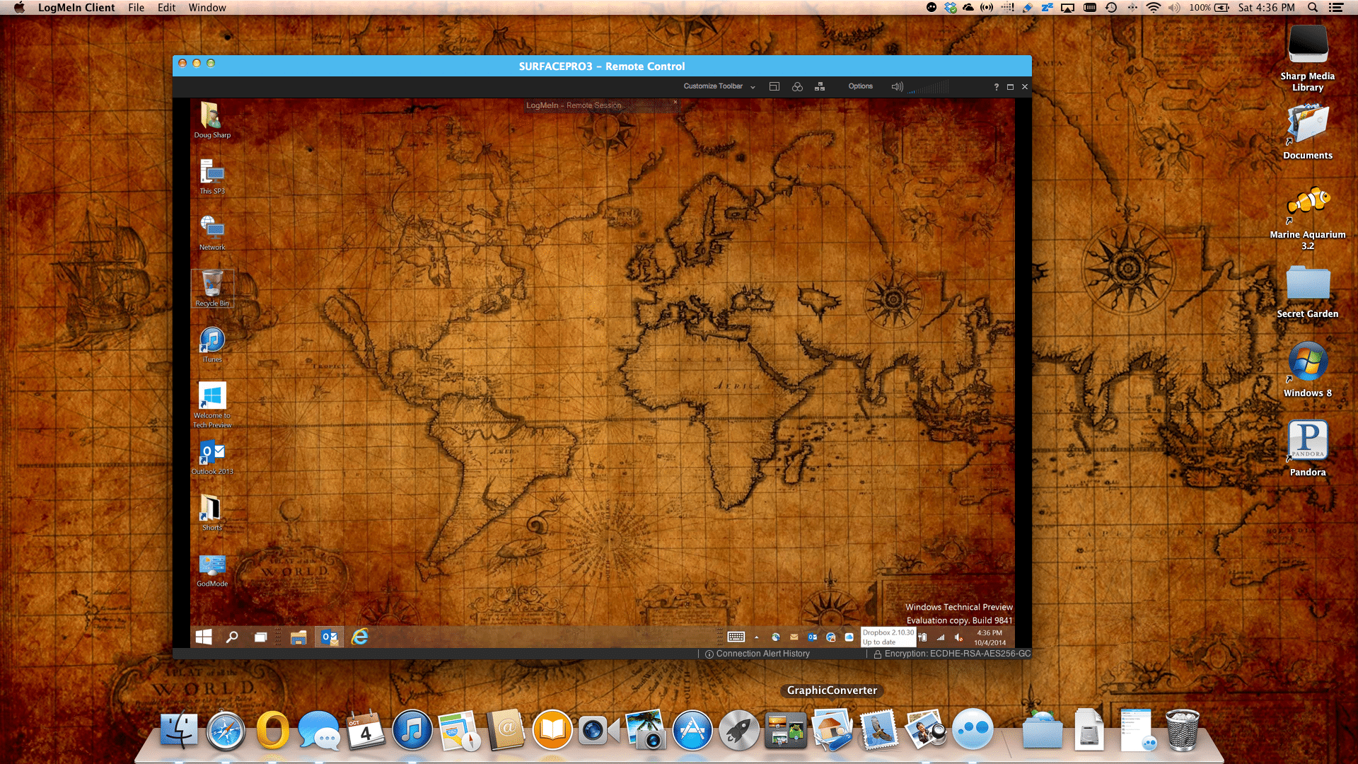Click the network signal icon in the Windows tray
1358x764 pixels.
[x=941, y=637]
